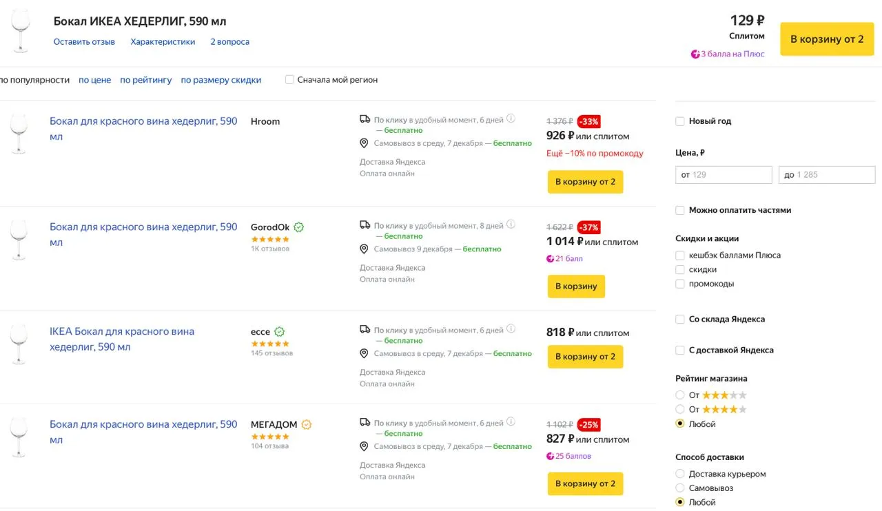Image resolution: width=882 pixels, height=511 pixels.
Task: Sort offers by размеру скидки
Action: click(220, 80)
